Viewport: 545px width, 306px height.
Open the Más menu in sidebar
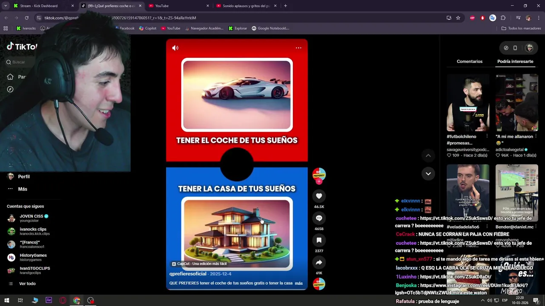point(18,189)
